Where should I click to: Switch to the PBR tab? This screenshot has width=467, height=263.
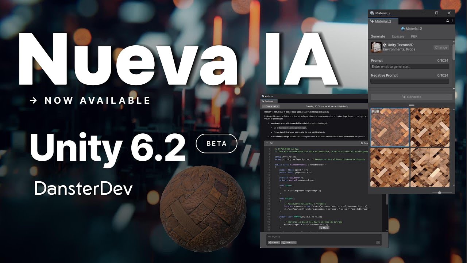point(414,36)
